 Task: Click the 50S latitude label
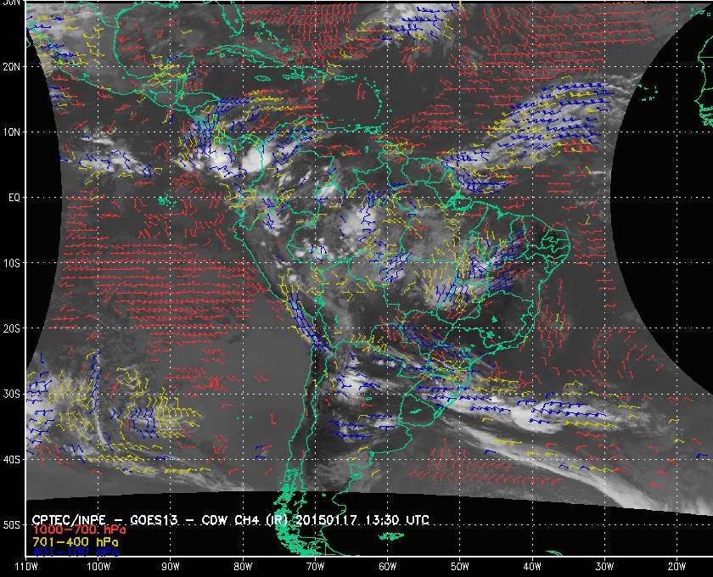[11, 524]
